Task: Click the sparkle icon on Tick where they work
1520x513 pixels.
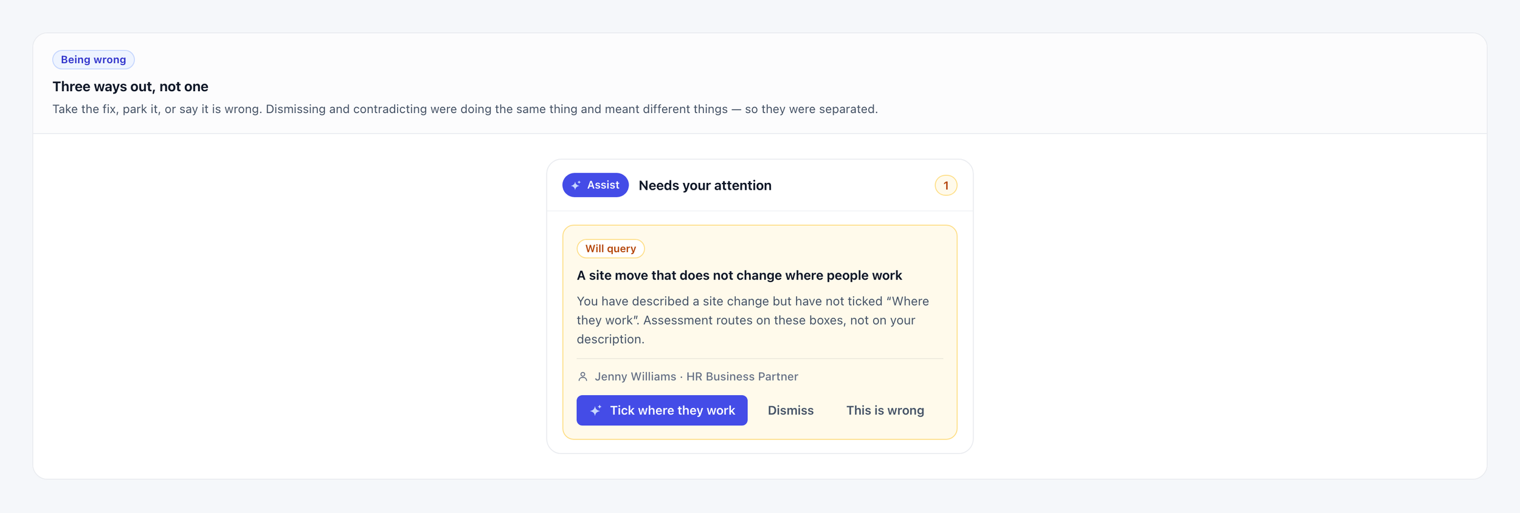Action: (x=596, y=410)
